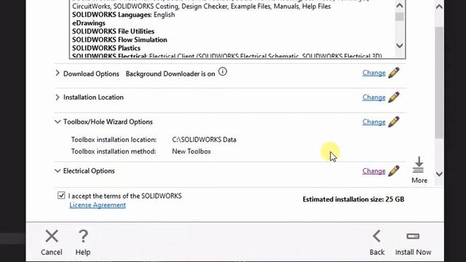
Task: Click C:\SOLIDWORKS Data toolbox location value
Action: (x=204, y=139)
